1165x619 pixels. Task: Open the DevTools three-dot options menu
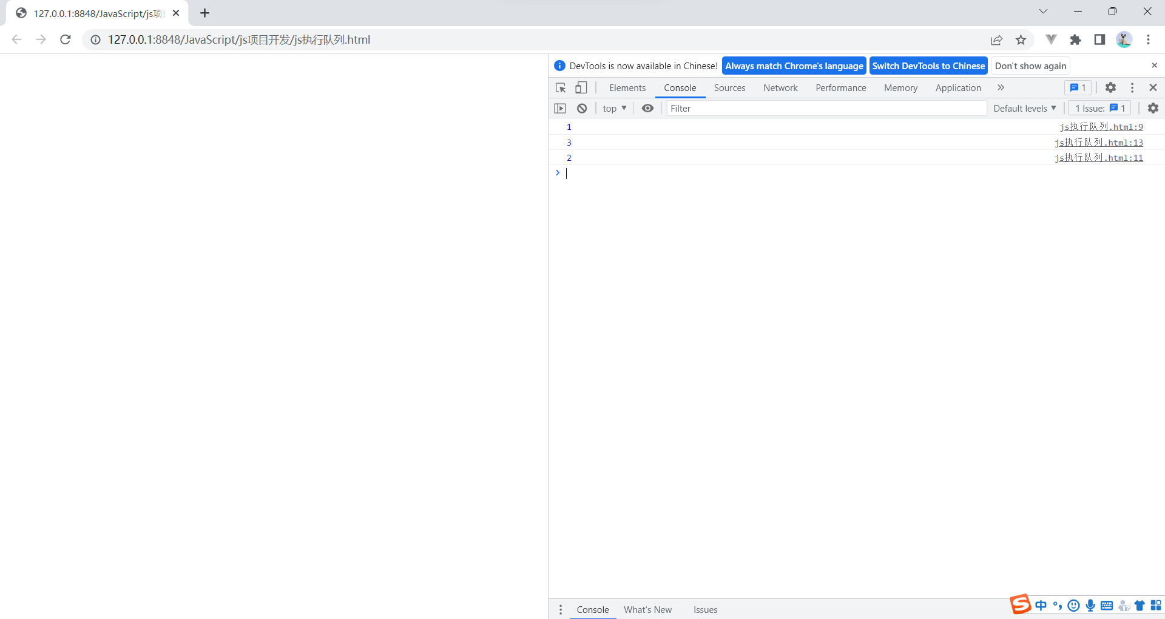1132,87
